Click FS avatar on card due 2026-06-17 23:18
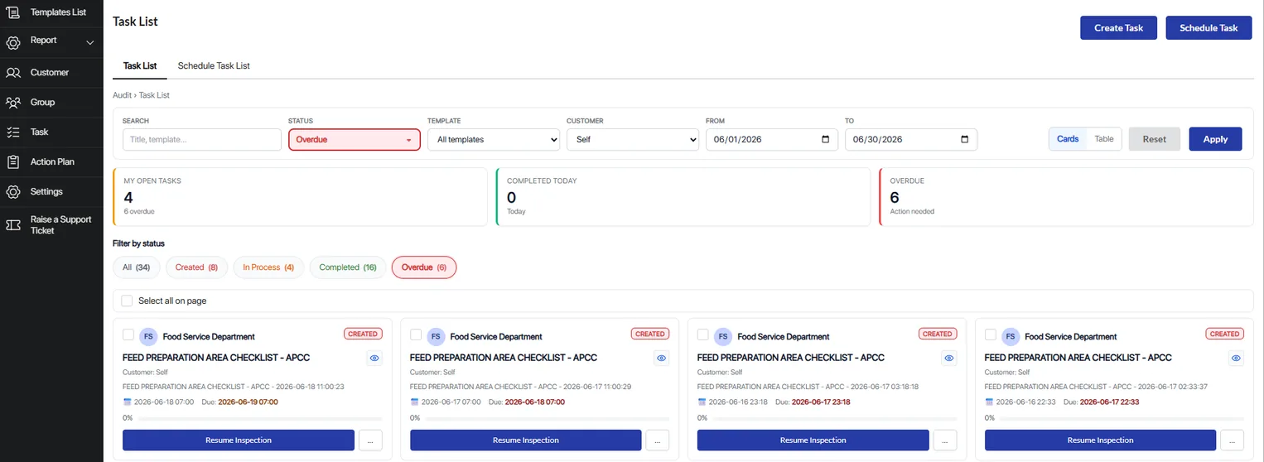 [723, 337]
